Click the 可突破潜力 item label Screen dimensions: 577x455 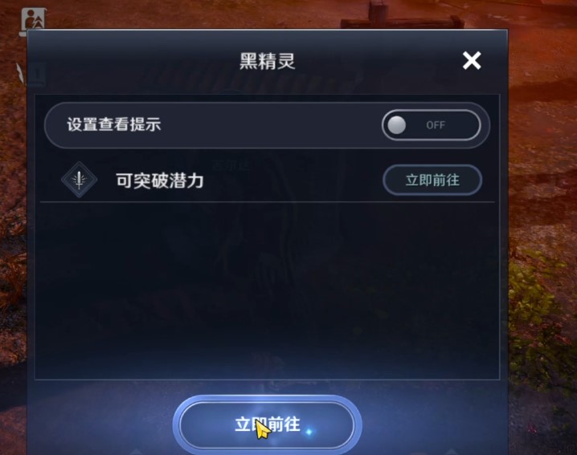point(160,181)
